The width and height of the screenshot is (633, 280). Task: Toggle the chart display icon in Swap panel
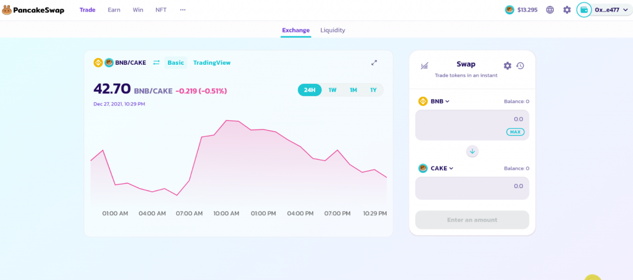click(x=424, y=65)
